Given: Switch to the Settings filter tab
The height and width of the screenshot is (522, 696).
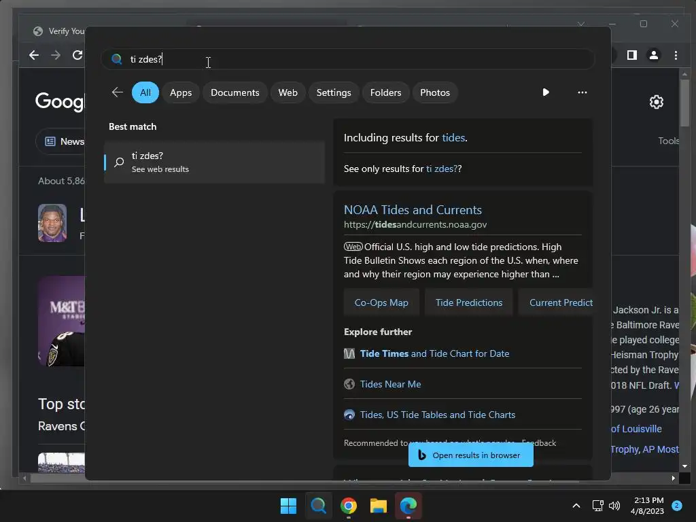Looking at the screenshot, I should pos(333,92).
